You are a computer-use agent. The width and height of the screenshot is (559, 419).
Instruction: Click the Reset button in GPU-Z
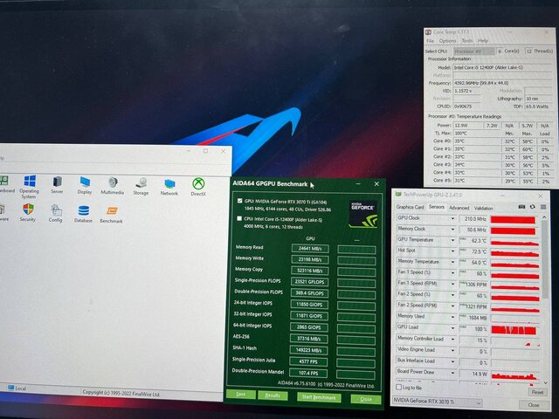[537, 392]
